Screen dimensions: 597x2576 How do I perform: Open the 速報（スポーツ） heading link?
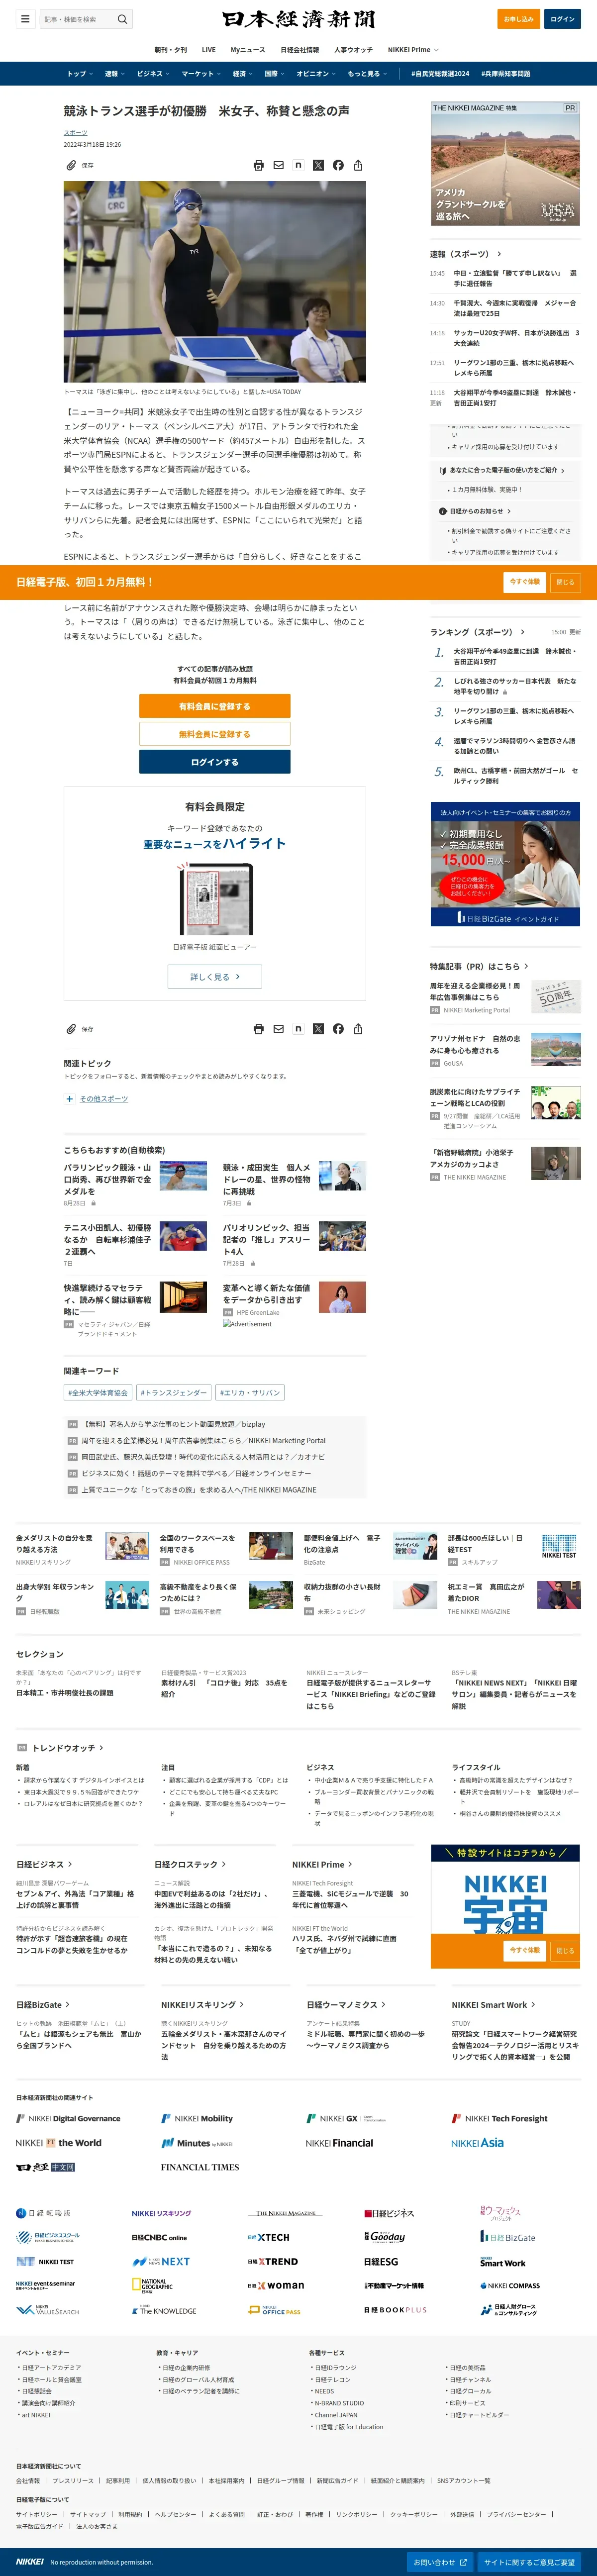click(466, 254)
